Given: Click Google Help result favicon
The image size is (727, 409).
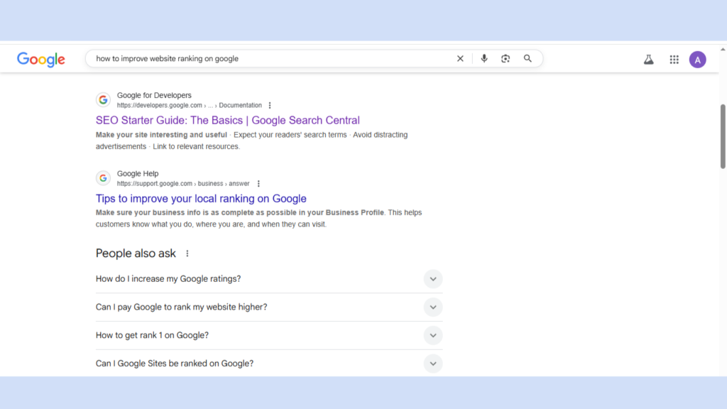Looking at the screenshot, I should [103, 178].
